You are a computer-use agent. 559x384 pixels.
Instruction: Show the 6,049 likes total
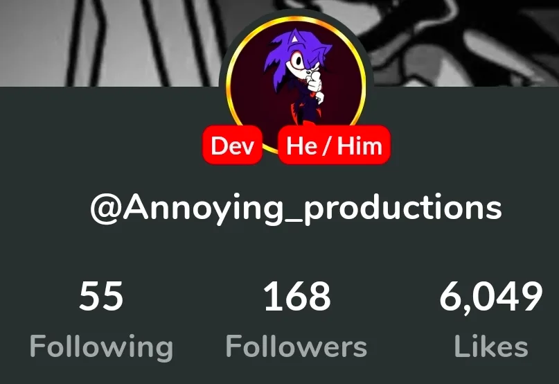pyautogui.click(x=491, y=297)
